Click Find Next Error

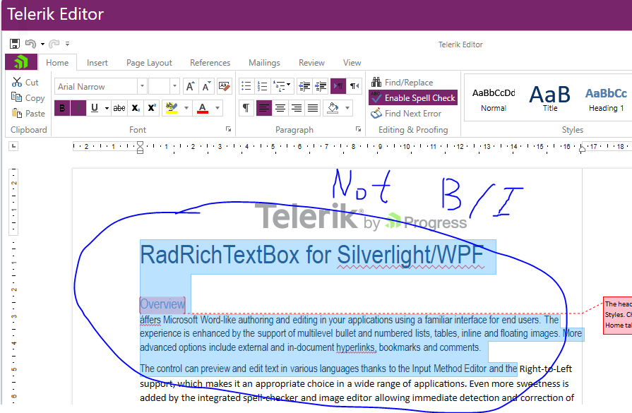click(x=406, y=114)
